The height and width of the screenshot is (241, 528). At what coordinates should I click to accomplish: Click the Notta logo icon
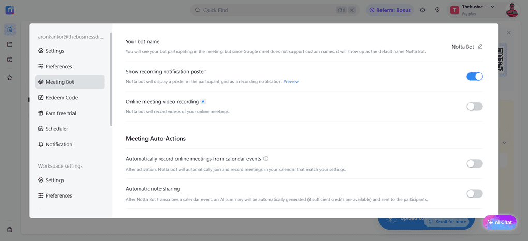pyautogui.click(x=10, y=10)
